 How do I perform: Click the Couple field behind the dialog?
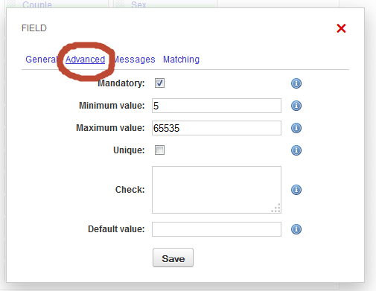click(x=37, y=4)
